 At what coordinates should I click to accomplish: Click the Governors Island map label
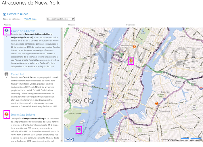[102, 134]
